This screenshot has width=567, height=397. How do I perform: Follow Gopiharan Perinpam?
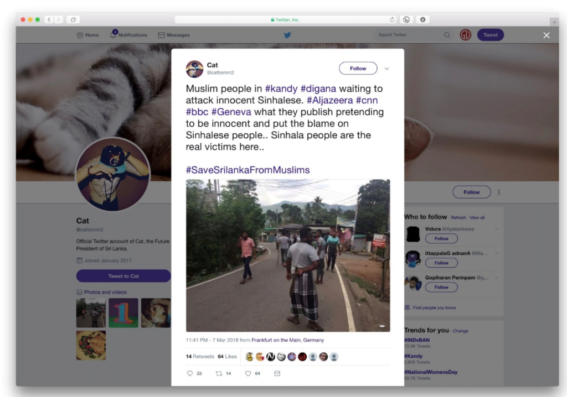point(441,287)
